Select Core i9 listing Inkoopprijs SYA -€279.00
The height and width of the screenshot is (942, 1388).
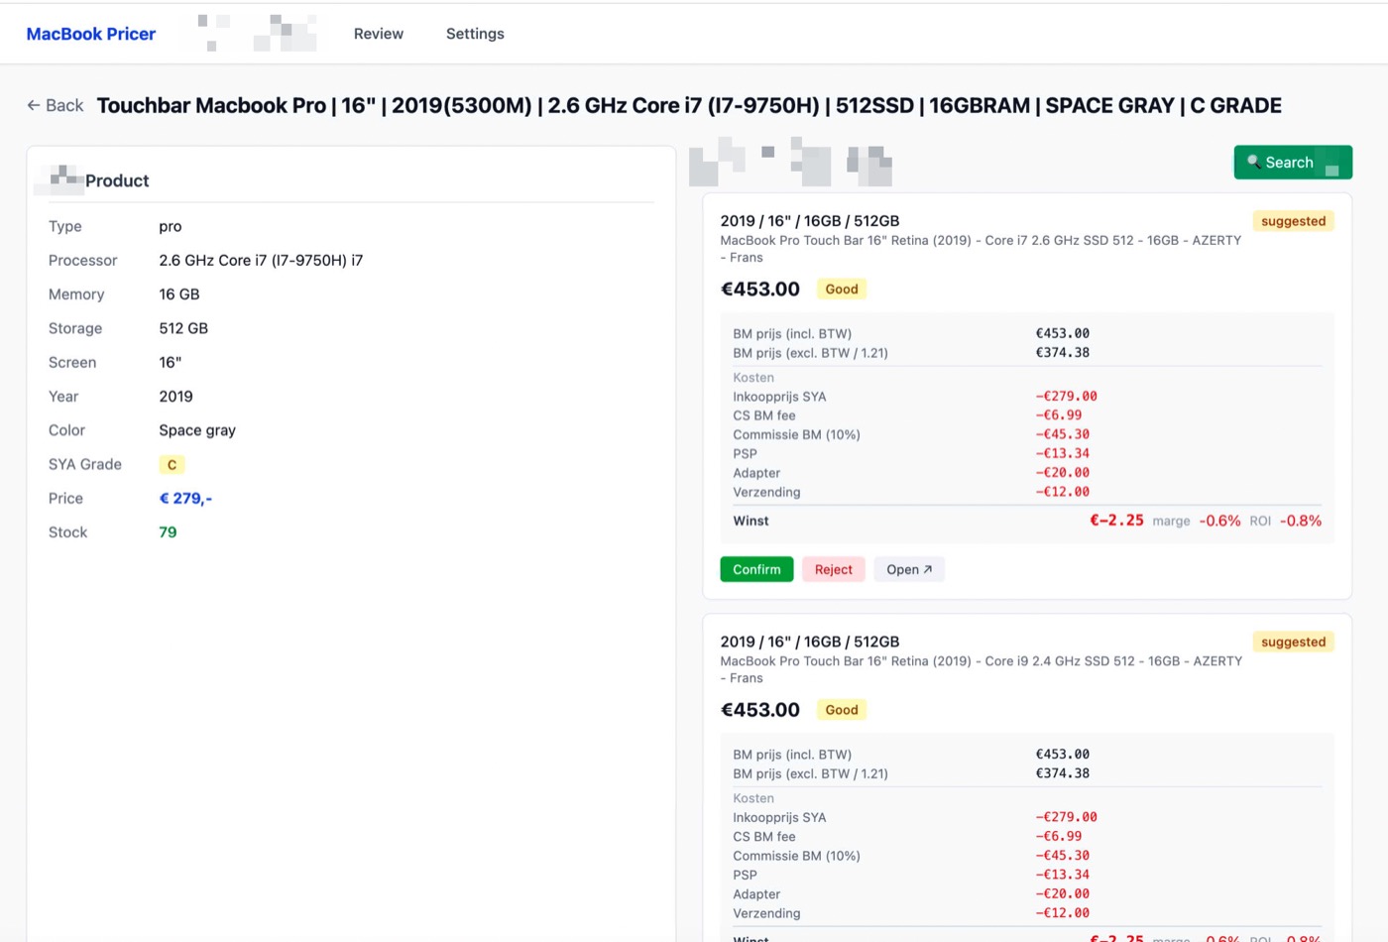tap(1066, 817)
